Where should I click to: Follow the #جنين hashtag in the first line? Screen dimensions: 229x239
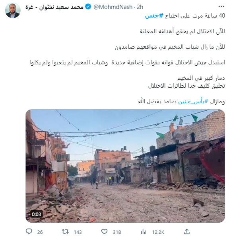(x=154, y=16)
